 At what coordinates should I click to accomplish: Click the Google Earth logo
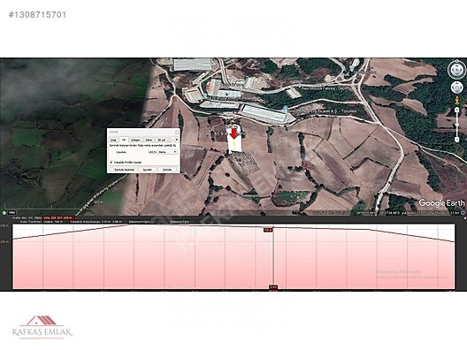[441, 203]
